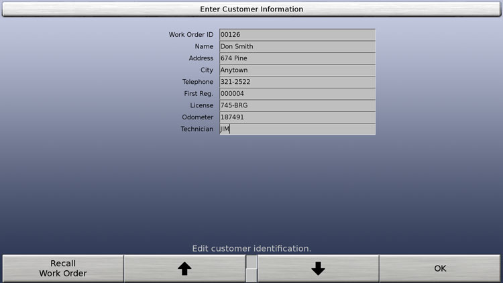The image size is (503, 283).
Task: Select the First Reg. input field
Action: (296, 94)
